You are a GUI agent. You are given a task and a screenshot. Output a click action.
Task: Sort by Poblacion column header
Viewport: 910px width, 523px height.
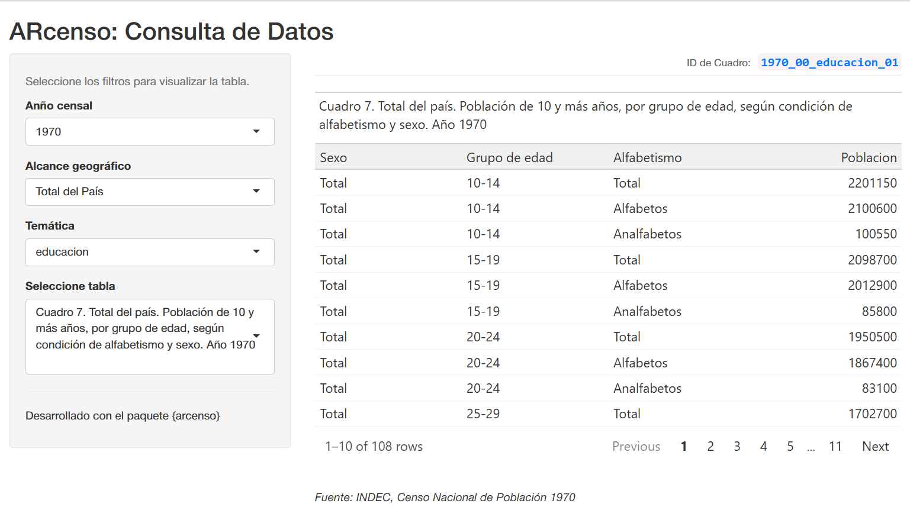[x=869, y=157]
